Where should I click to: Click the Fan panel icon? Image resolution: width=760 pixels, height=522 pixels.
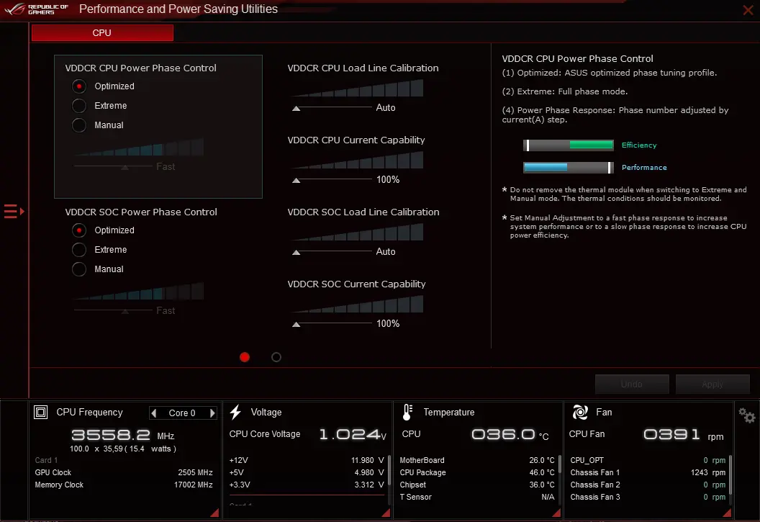click(580, 412)
